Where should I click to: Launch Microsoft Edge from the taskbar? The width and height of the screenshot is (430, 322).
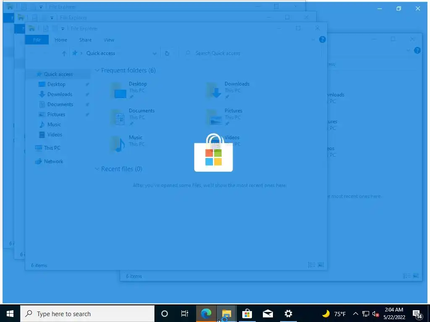tap(206, 314)
